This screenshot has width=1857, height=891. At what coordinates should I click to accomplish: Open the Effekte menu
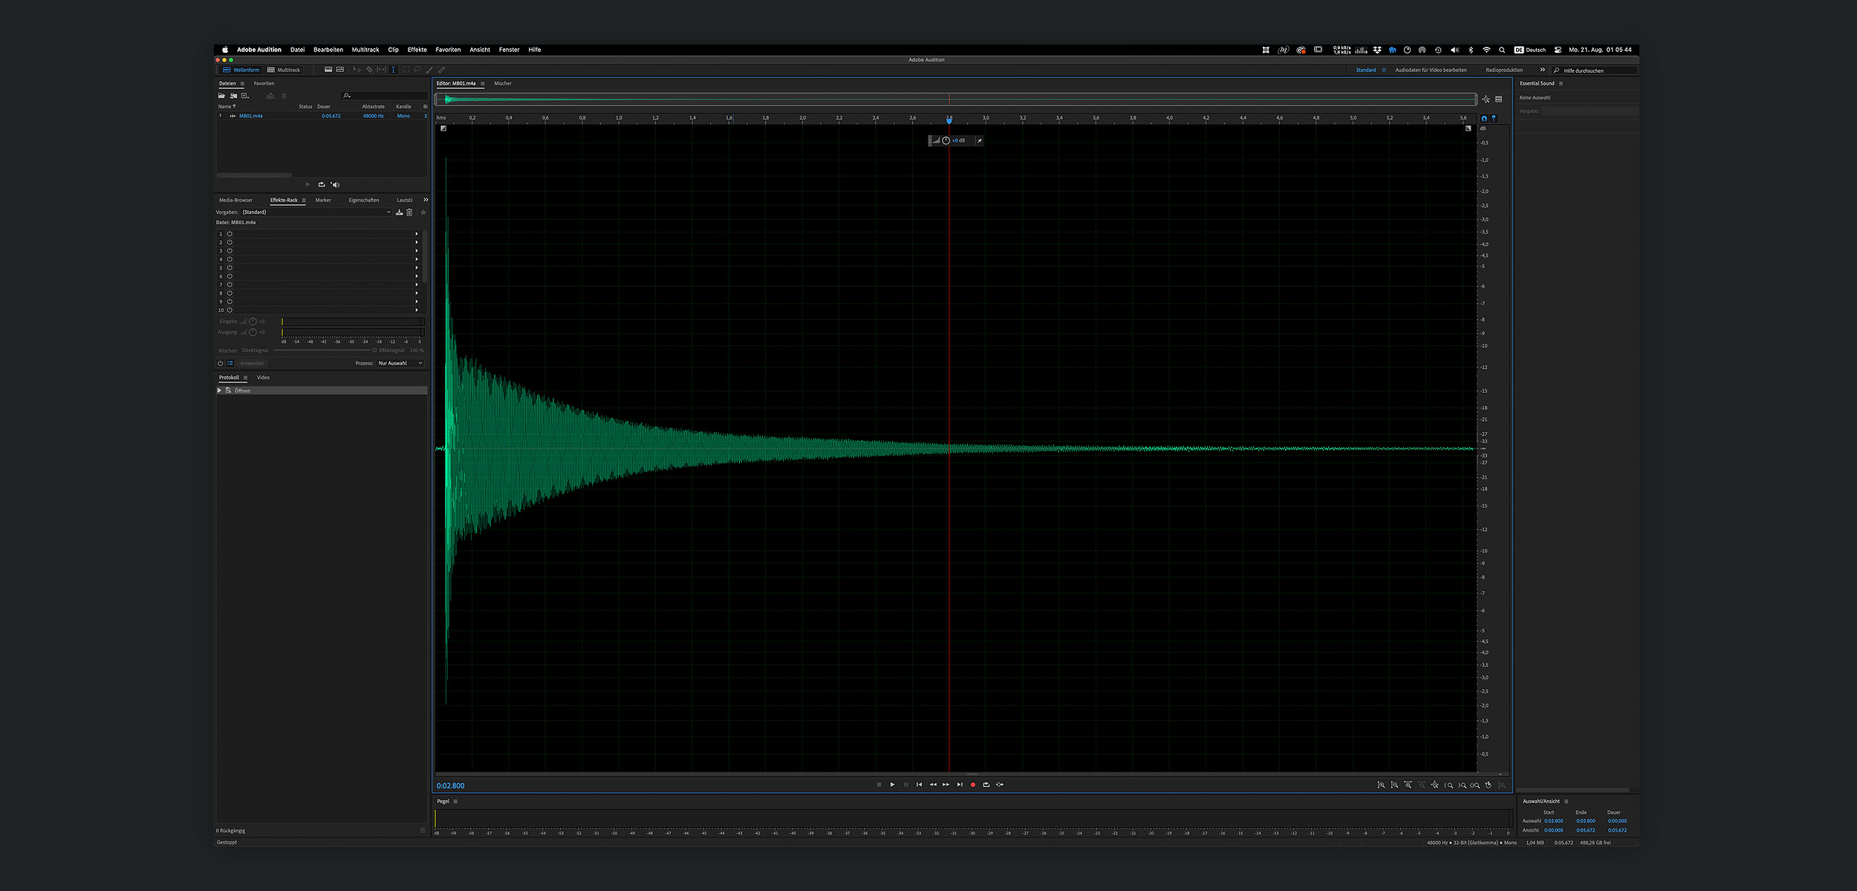tap(417, 50)
